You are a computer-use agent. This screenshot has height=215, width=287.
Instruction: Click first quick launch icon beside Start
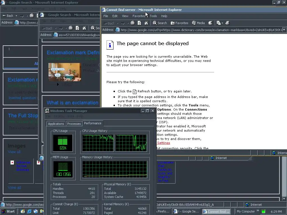pos(23,211)
